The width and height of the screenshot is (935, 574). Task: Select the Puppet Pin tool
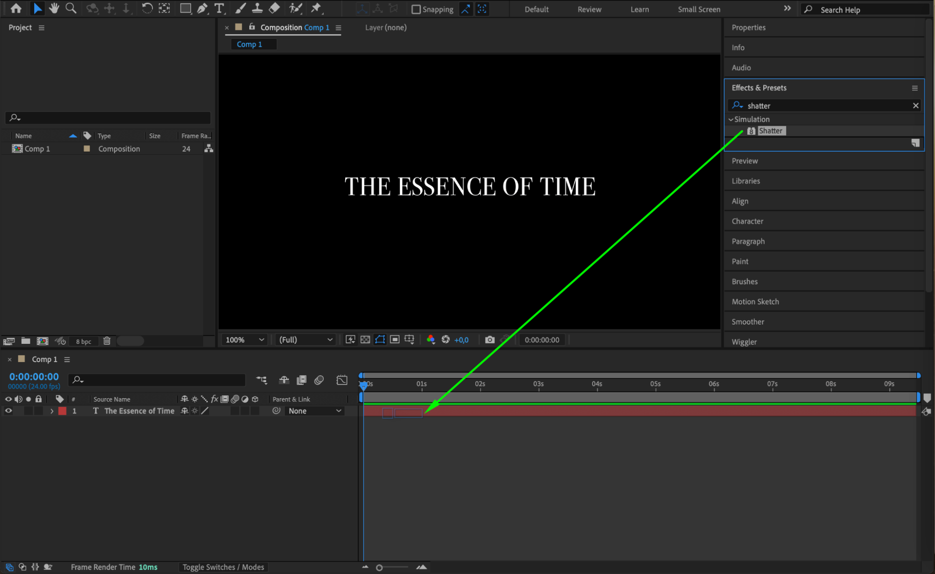(316, 8)
